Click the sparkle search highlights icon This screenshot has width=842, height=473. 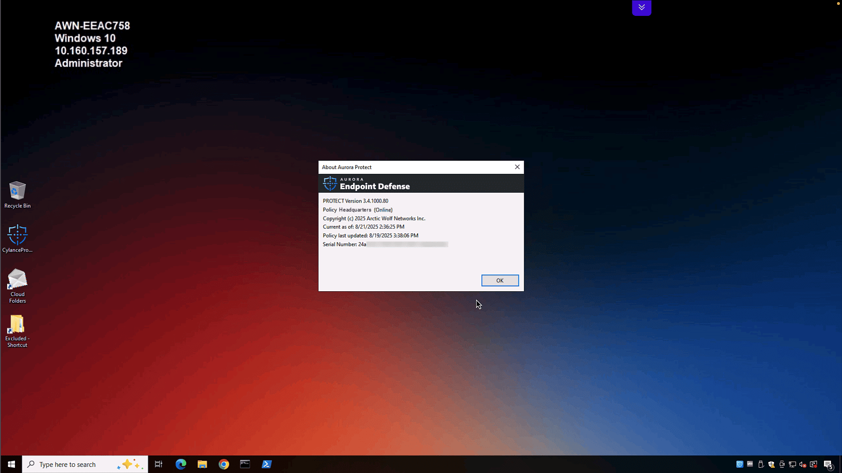click(131, 464)
